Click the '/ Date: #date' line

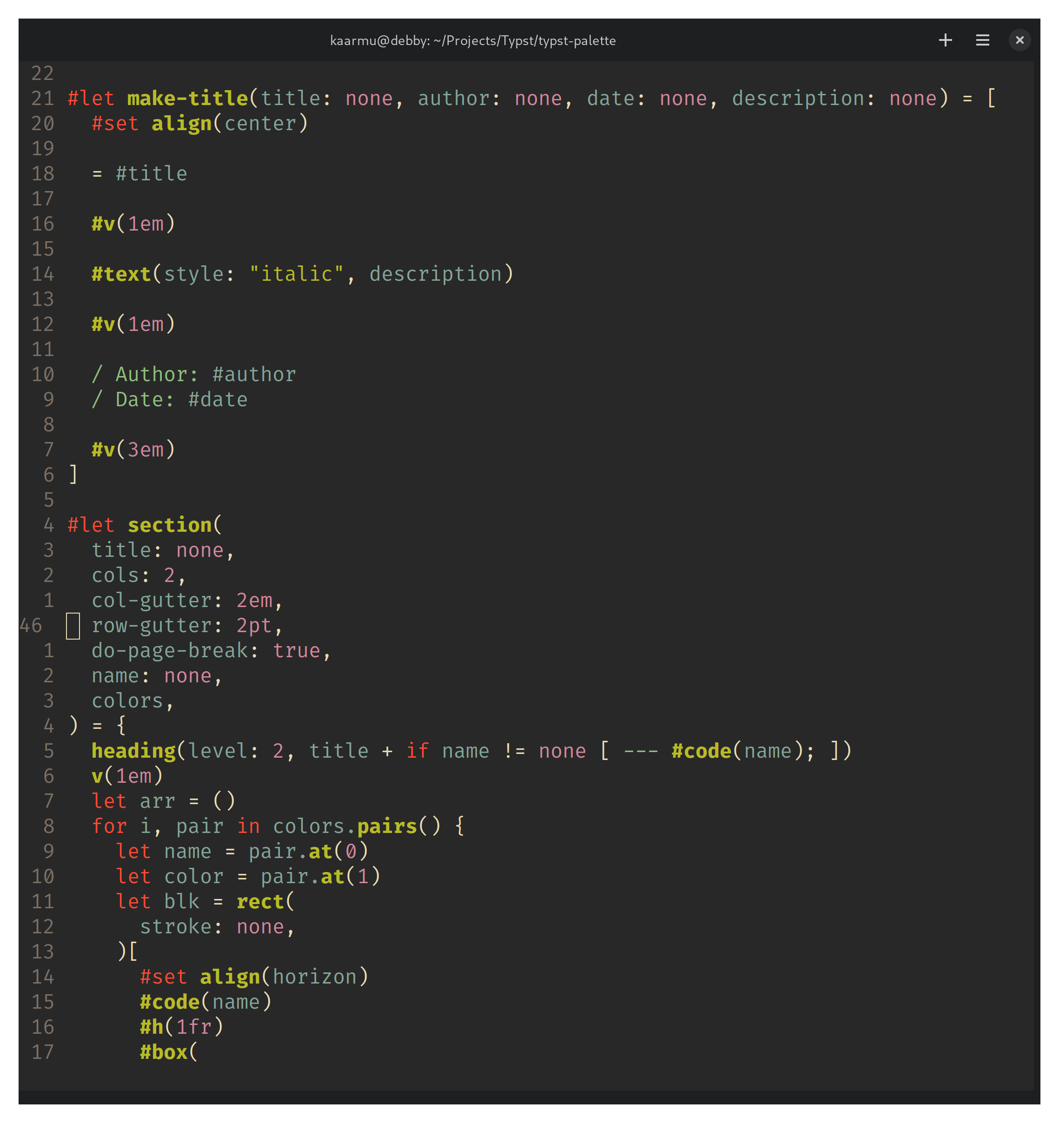click(x=170, y=399)
